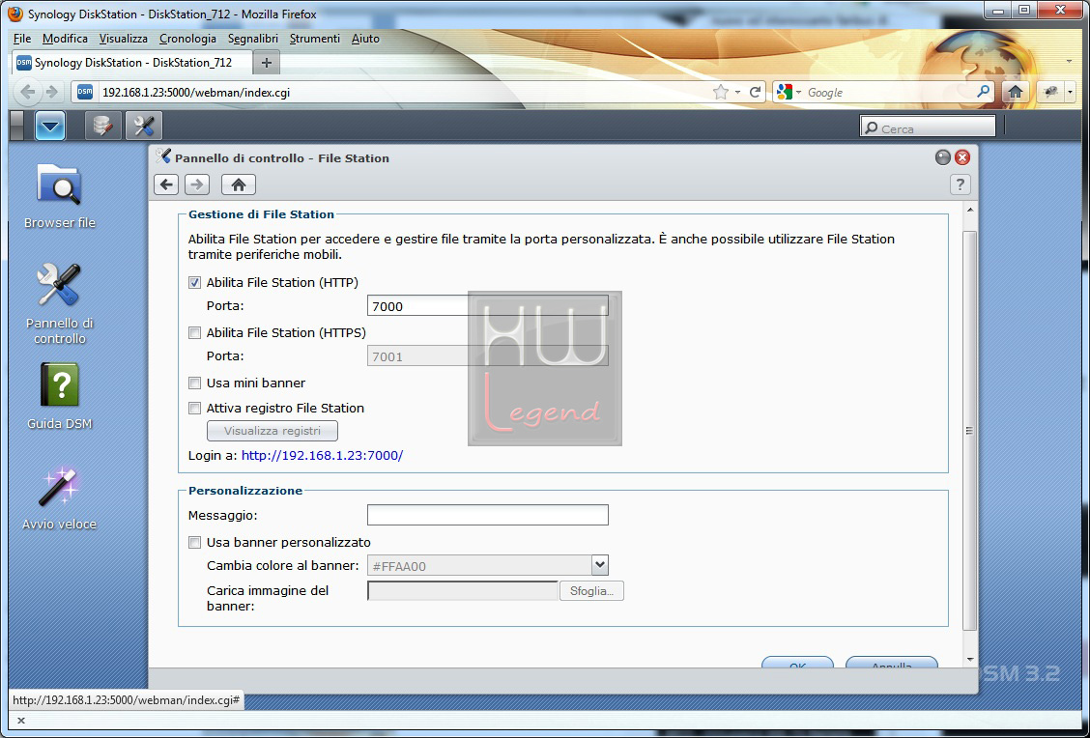Click the banner image path field

[463, 590]
